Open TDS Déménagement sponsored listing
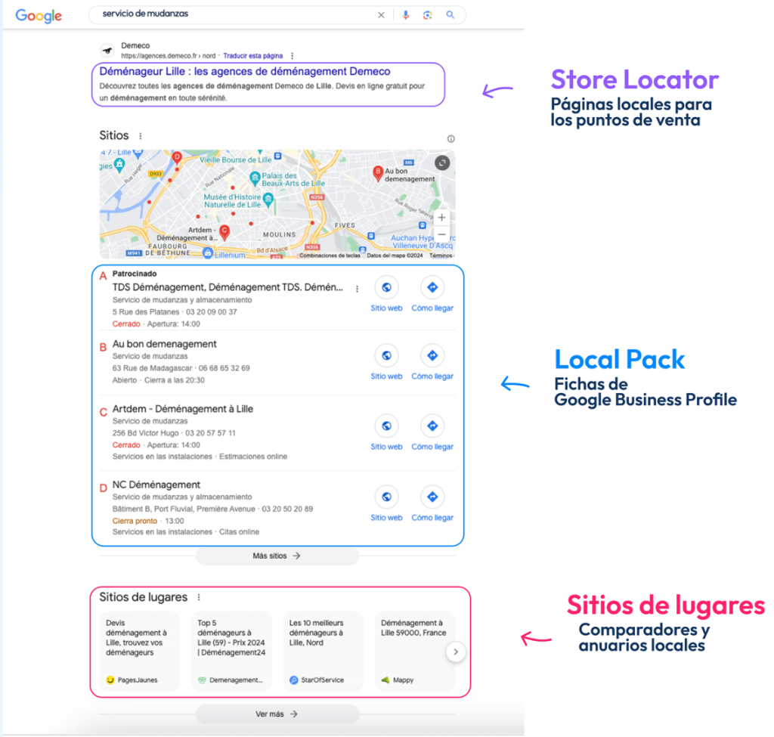The width and height of the screenshot is (774, 737). [x=227, y=287]
